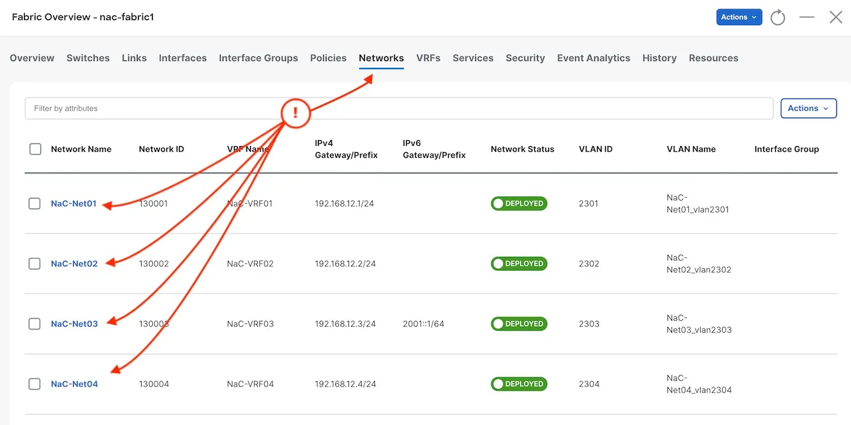Sort by the Network Status column header
851x425 pixels.
click(523, 149)
